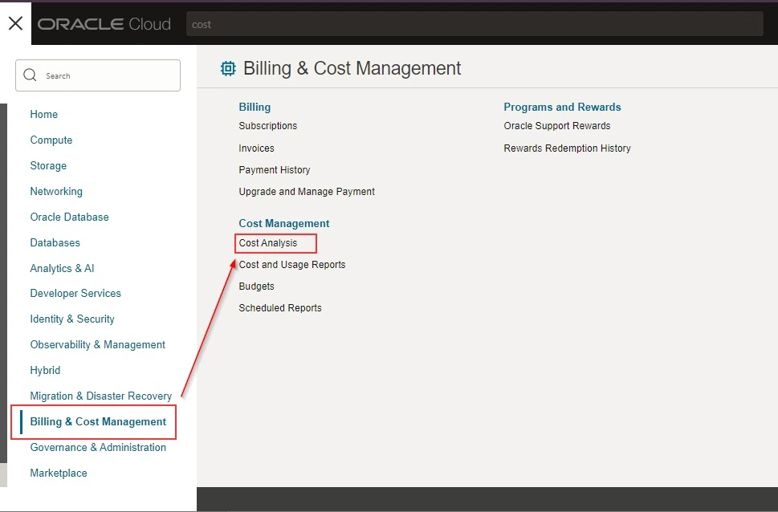
Task: Go to Payment History
Action: tap(275, 169)
